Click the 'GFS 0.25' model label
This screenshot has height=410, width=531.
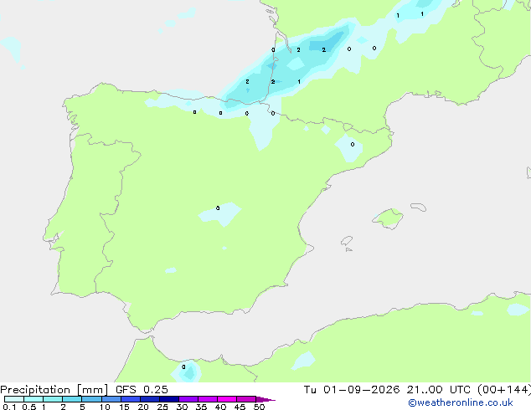coord(142,390)
